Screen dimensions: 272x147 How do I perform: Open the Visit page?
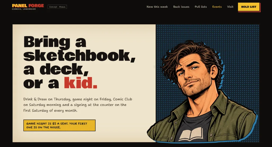pyautogui.click(x=230, y=7)
